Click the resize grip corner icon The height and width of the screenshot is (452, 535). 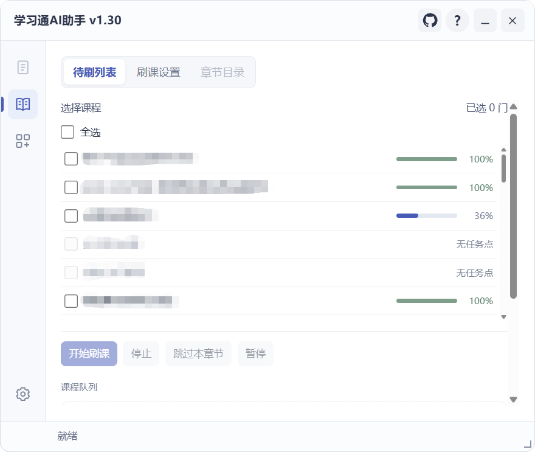click(x=528, y=444)
